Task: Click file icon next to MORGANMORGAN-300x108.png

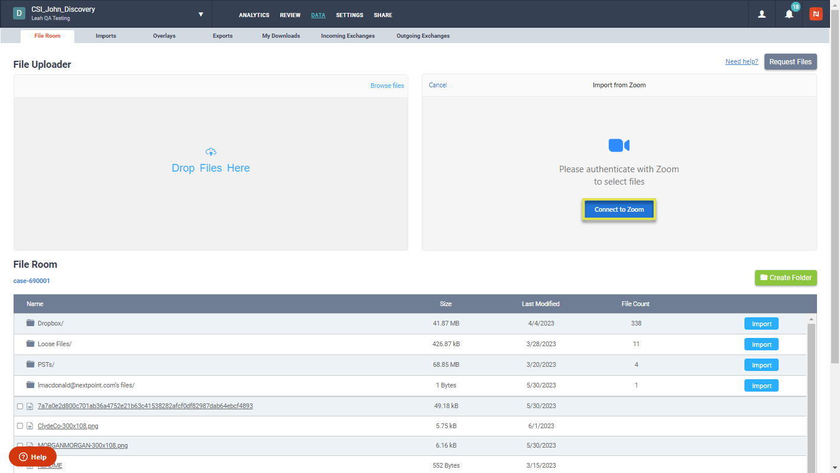Action: point(29,445)
